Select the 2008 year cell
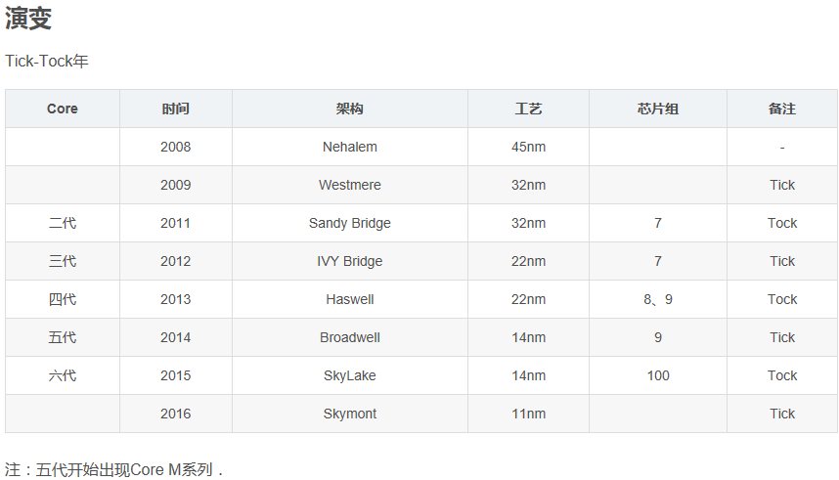The image size is (839, 480). pos(175,147)
